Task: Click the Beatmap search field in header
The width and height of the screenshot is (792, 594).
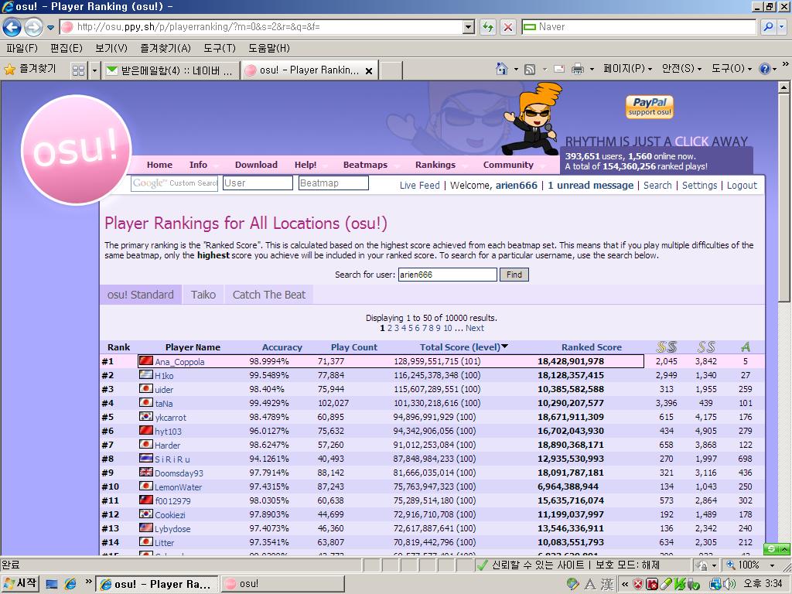Action: click(x=333, y=183)
